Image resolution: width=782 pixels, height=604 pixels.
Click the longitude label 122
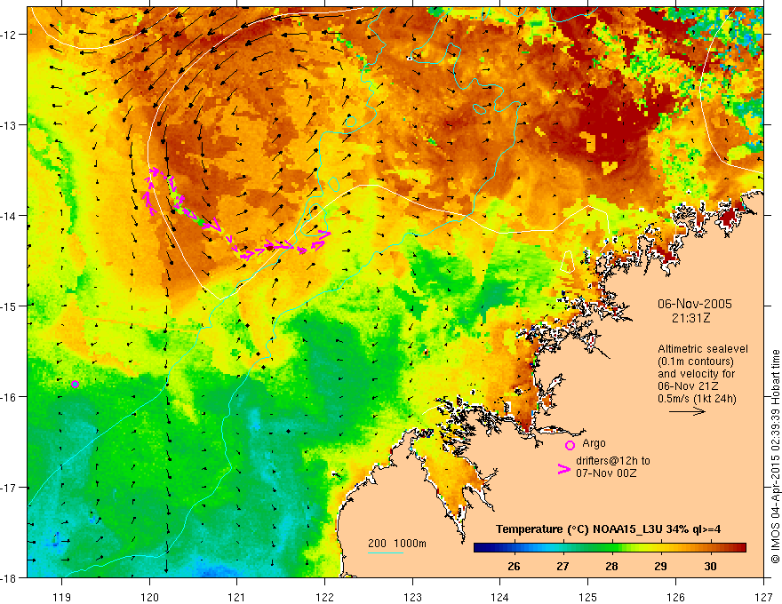point(324,597)
